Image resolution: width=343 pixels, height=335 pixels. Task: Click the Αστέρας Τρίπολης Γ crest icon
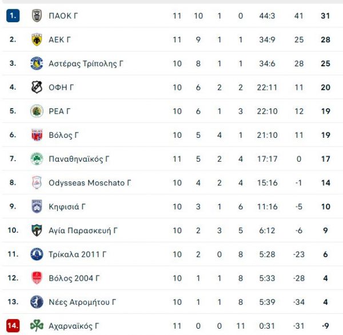[37, 63]
